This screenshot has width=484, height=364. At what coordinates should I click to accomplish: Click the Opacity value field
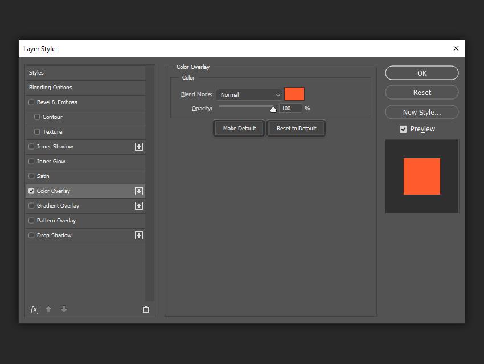pos(290,109)
